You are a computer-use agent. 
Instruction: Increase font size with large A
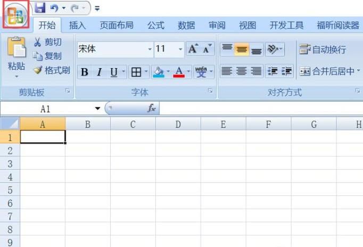[x=193, y=49]
